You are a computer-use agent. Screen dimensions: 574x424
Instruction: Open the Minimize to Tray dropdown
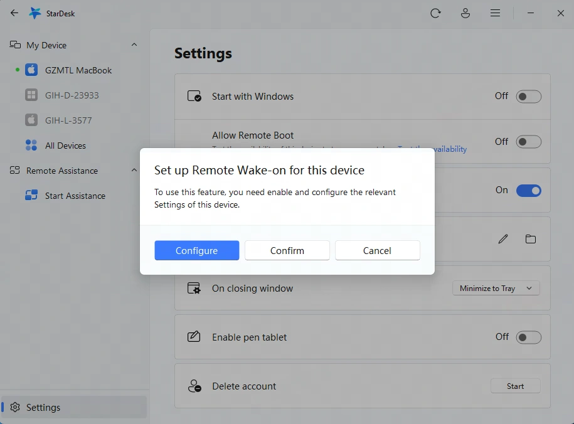[496, 288]
